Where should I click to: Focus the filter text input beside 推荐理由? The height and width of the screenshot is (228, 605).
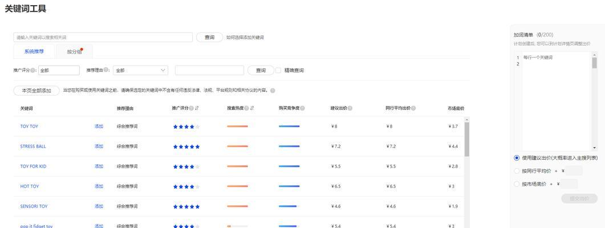click(209, 70)
